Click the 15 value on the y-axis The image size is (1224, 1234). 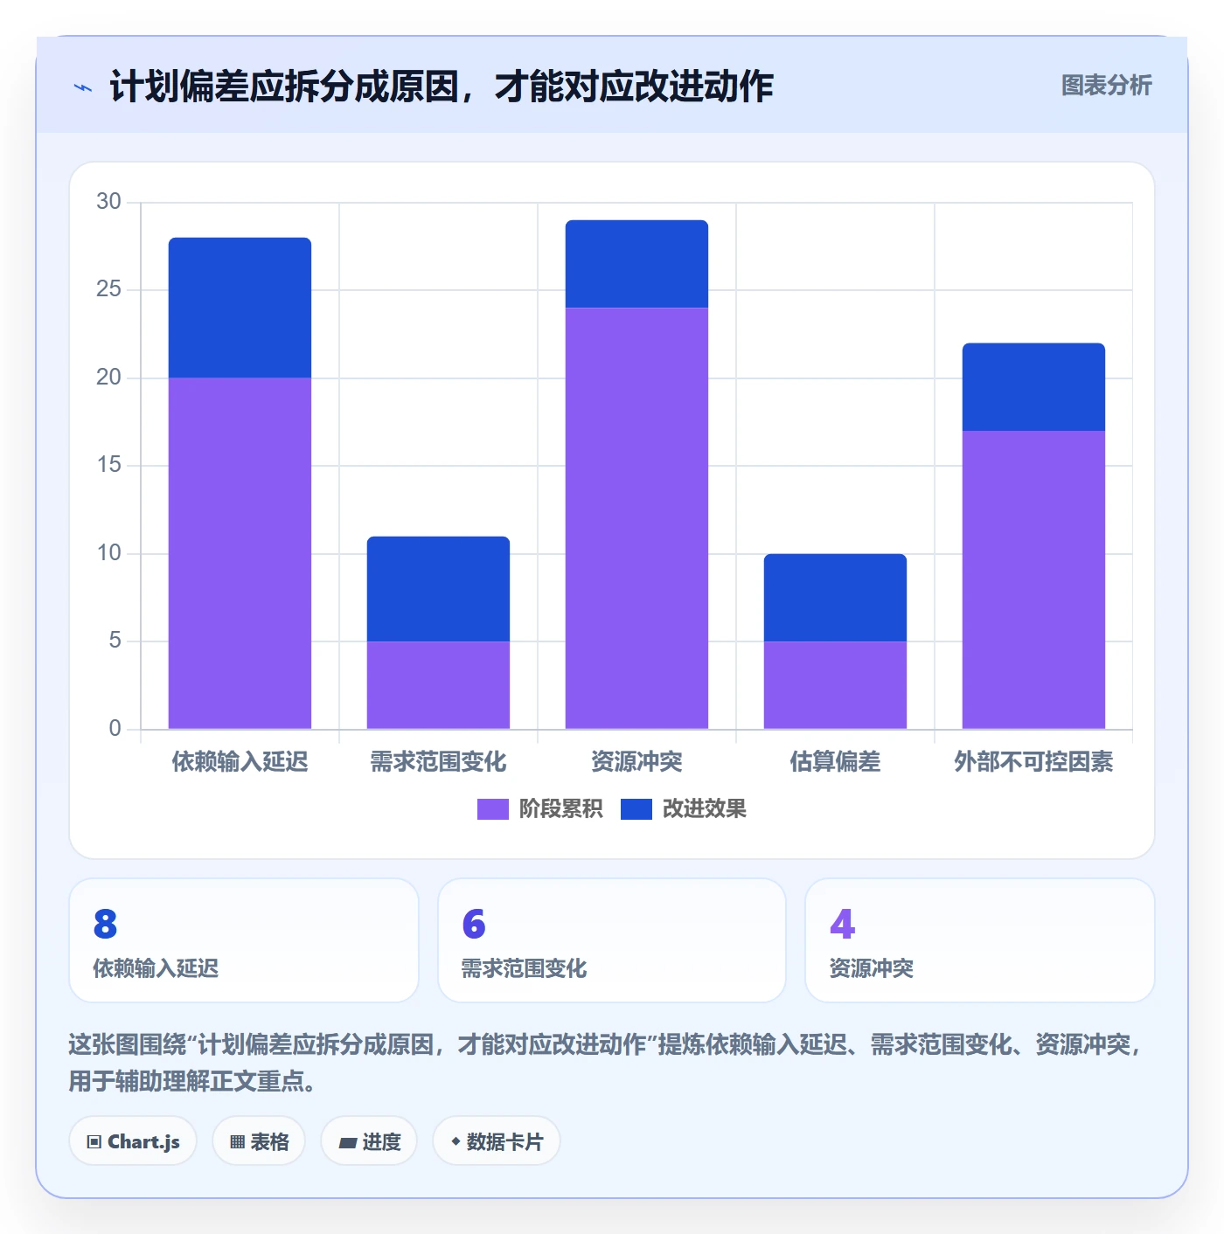point(108,465)
